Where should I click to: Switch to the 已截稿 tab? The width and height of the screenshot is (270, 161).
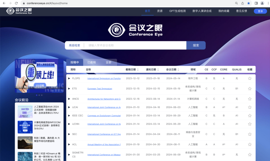coord(91,62)
